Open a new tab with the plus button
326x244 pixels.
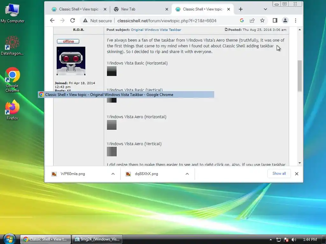(x=241, y=9)
